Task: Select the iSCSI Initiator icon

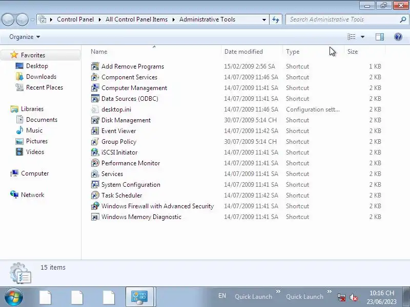Action: pos(95,152)
